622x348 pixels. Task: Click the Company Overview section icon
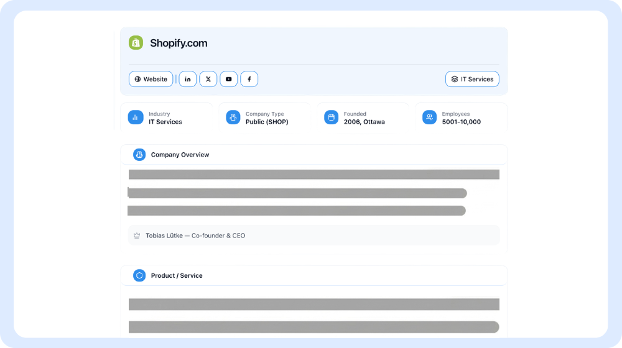[139, 155]
